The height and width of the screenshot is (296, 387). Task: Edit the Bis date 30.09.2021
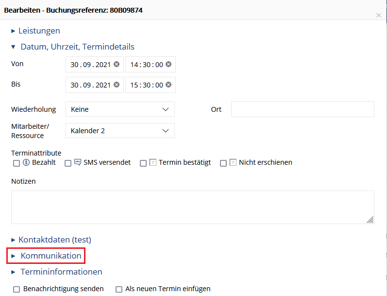pyautogui.click(x=90, y=85)
